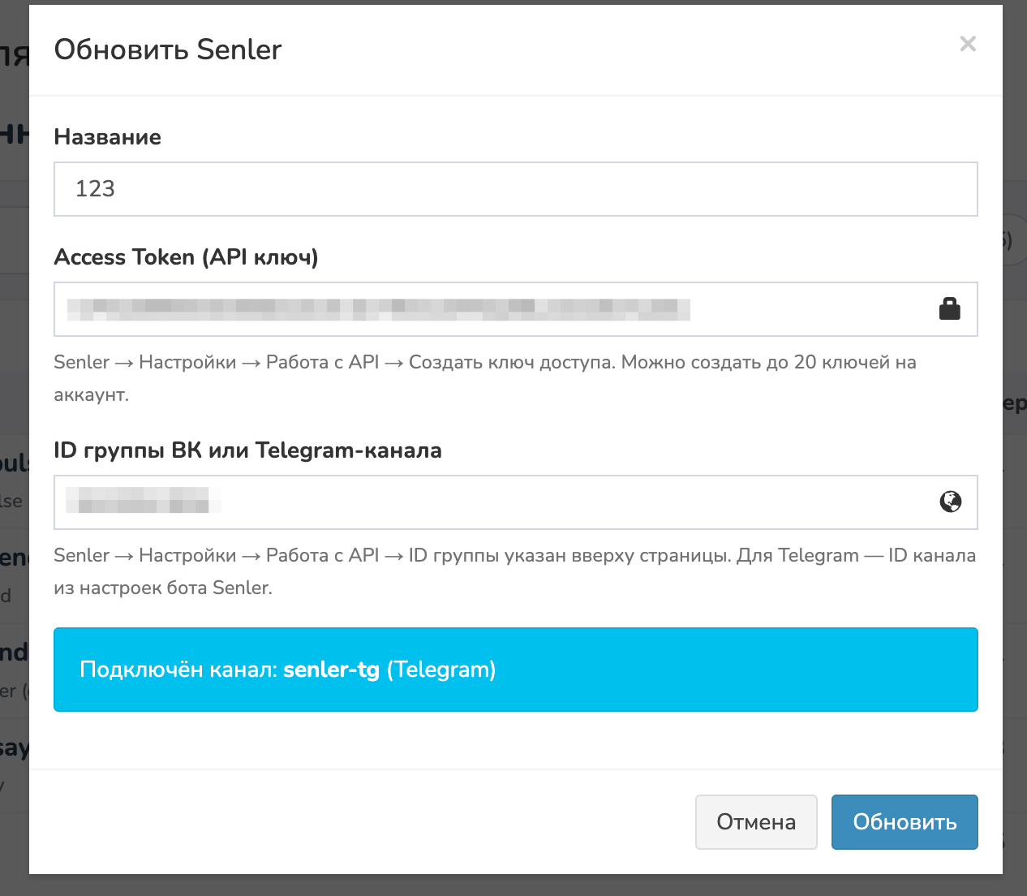
Task: Click the (Telegram) text in the banner
Action: pyautogui.click(x=441, y=670)
